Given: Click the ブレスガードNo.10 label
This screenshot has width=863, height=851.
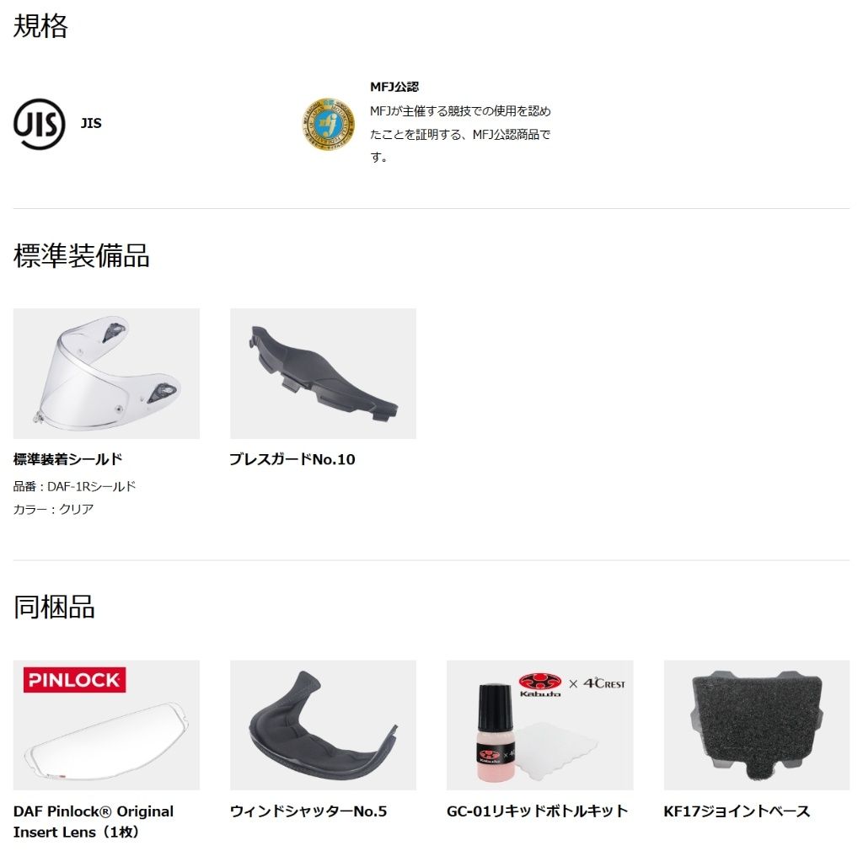Looking at the screenshot, I should pyautogui.click(x=292, y=459).
